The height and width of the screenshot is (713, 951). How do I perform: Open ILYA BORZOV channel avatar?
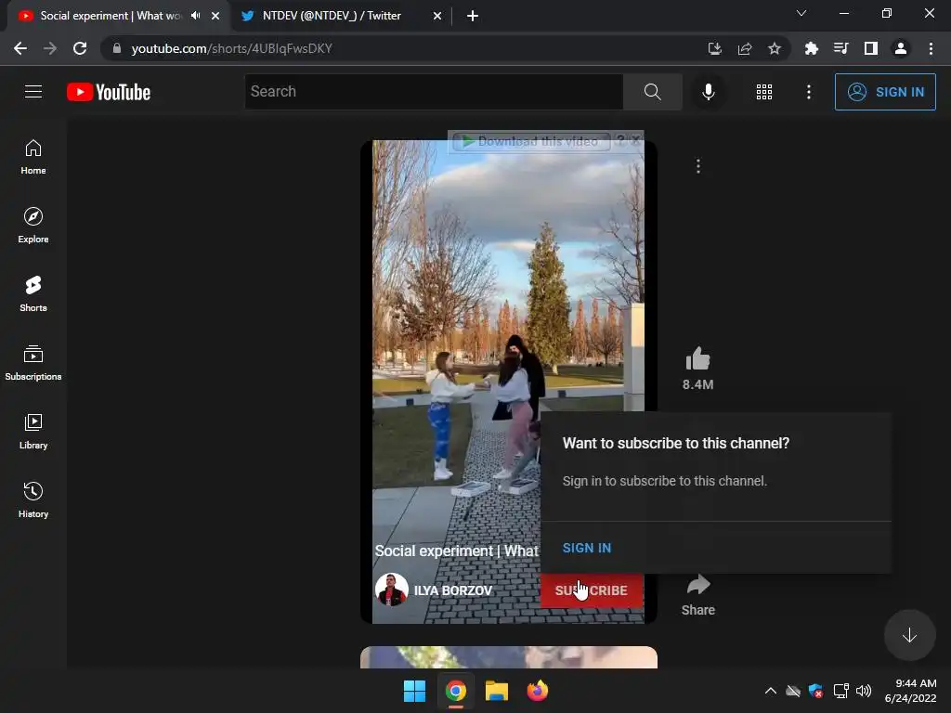(x=391, y=590)
